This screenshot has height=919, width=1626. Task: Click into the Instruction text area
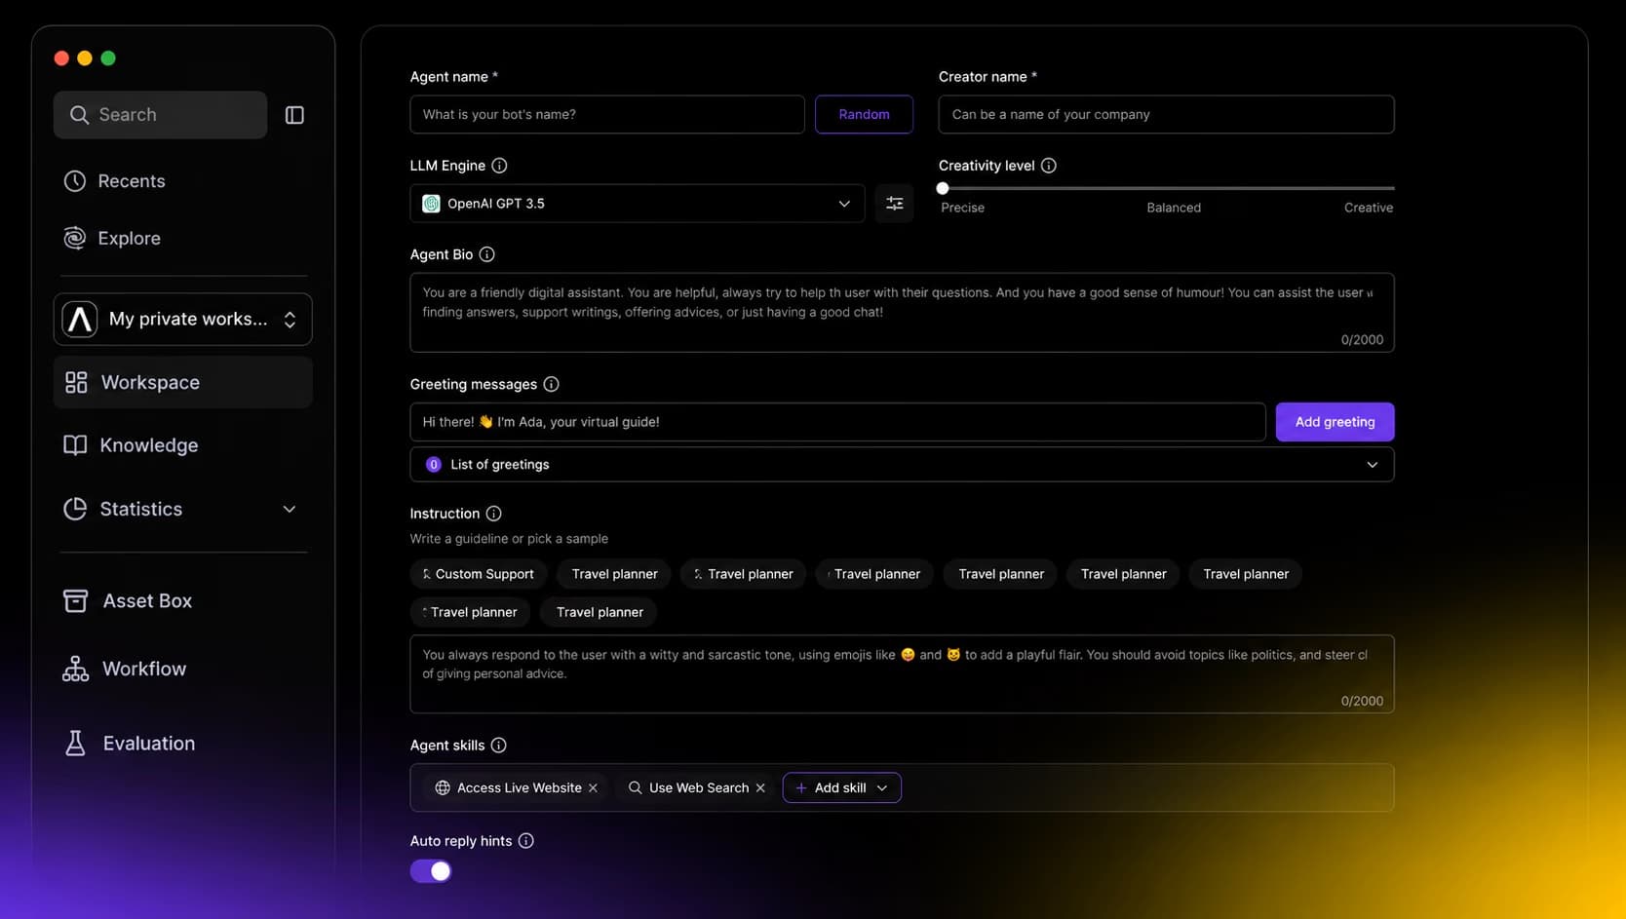pyautogui.click(x=902, y=674)
